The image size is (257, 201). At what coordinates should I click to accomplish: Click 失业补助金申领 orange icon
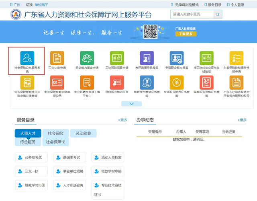click(87, 82)
